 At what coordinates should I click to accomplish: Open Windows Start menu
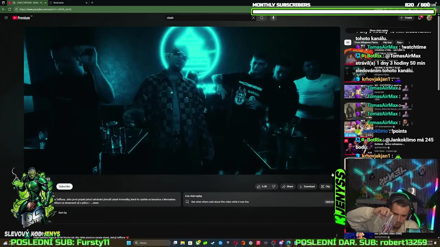click(129, 243)
